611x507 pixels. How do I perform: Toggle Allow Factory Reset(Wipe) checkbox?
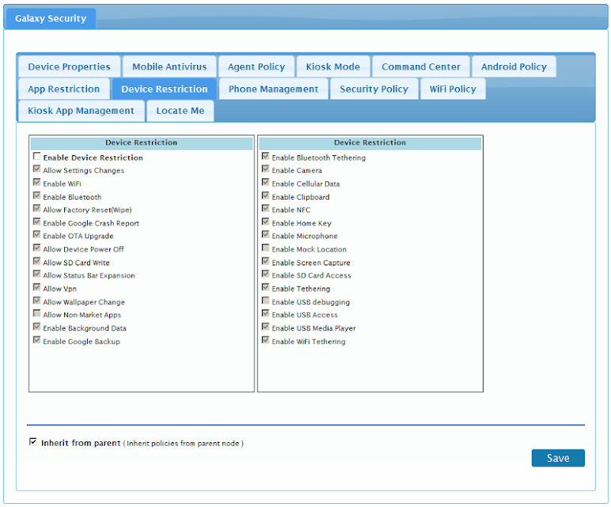[x=37, y=208]
